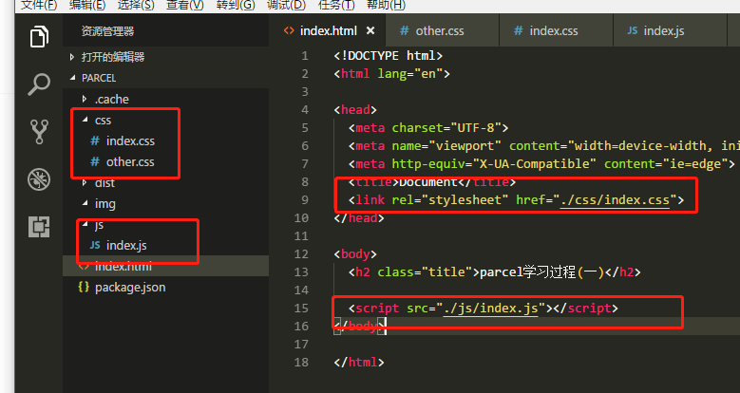This screenshot has width=740, height=393.
Task: Follow the ./js/index.js src link
Action: point(491,309)
